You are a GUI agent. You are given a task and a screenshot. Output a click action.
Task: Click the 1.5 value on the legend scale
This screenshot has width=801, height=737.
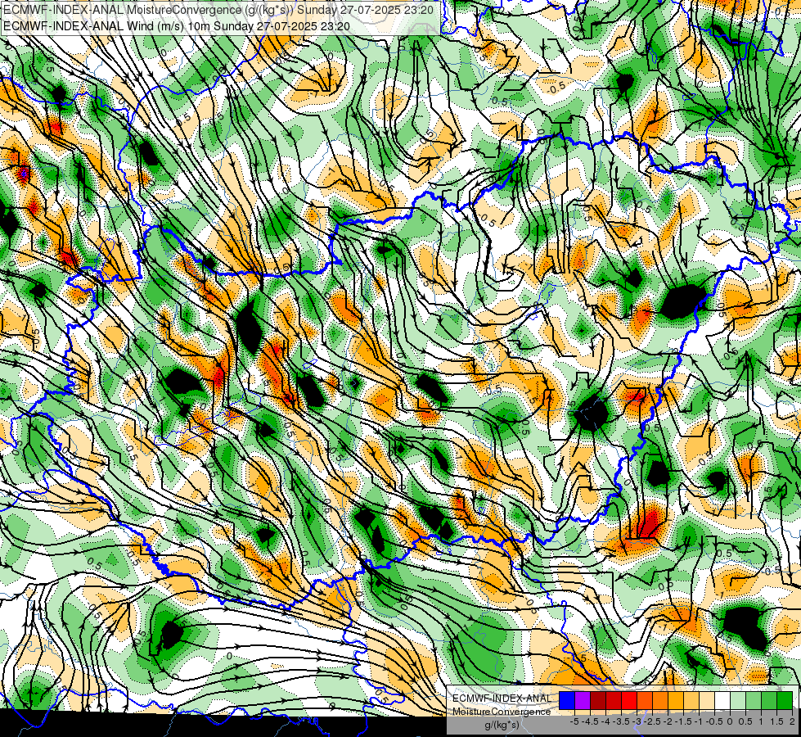(x=776, y=721)
